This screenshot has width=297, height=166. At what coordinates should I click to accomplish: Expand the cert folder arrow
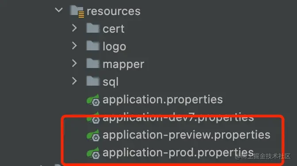click(74, 28)
